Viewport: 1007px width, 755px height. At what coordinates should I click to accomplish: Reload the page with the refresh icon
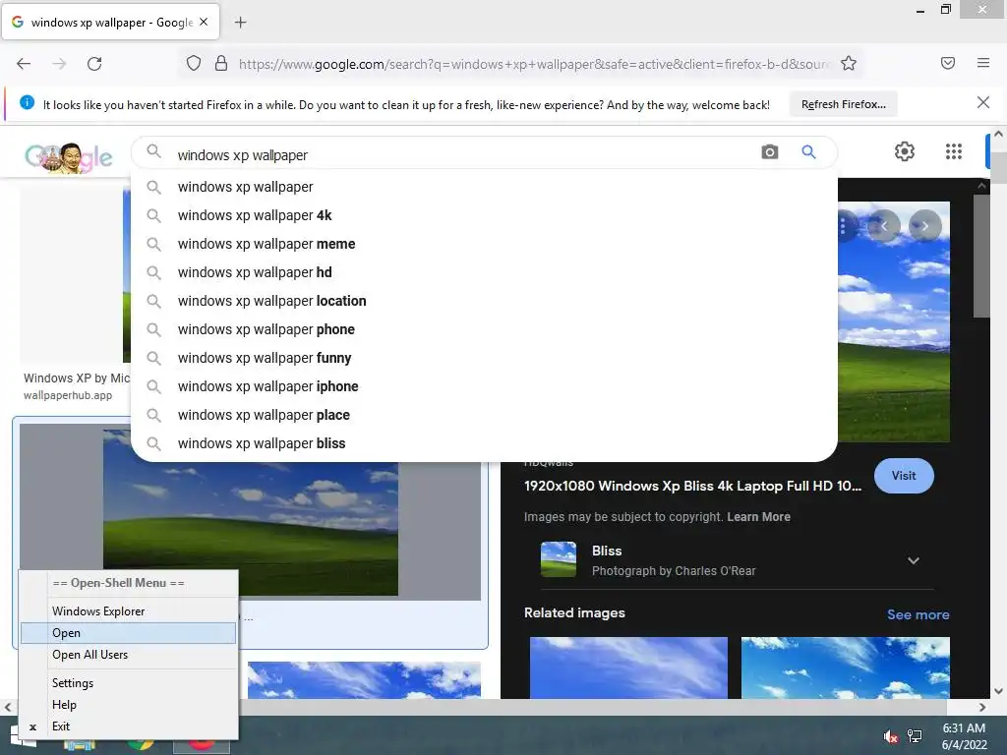tap(94, 64)
